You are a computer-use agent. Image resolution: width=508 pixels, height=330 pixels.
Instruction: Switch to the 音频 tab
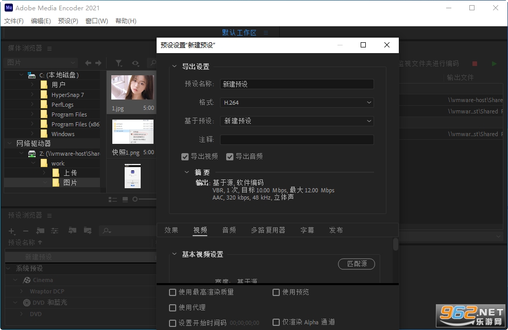tap(229, 230)
